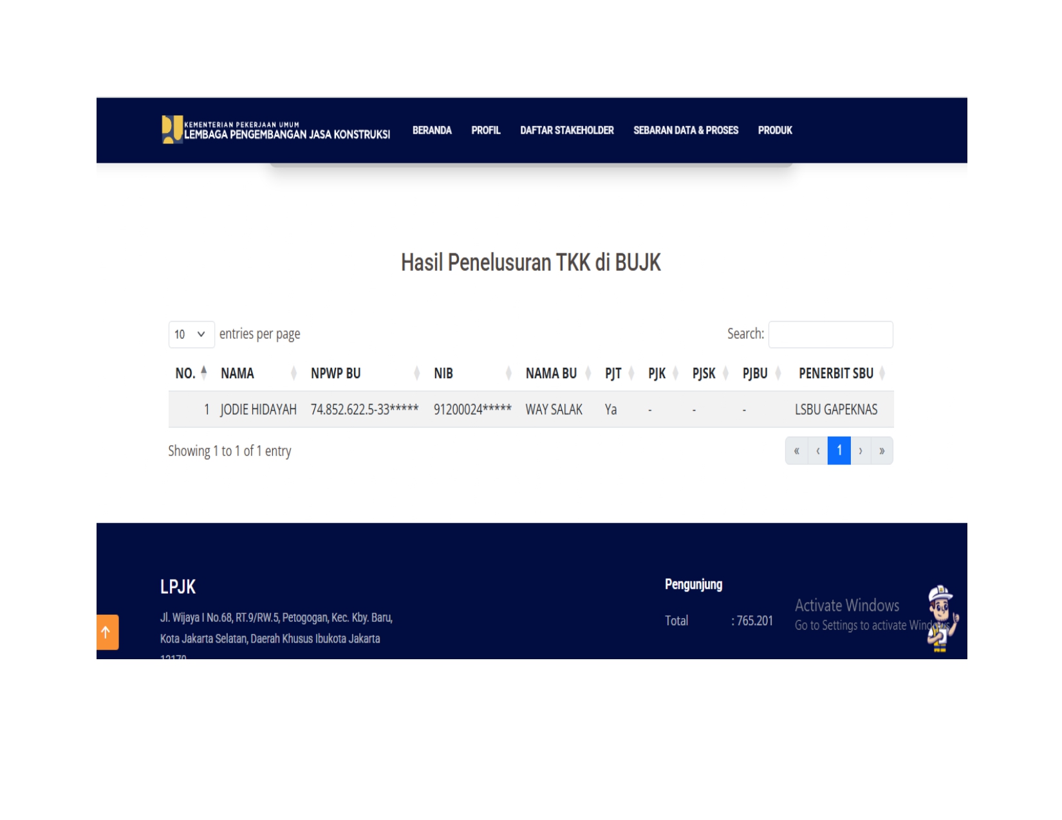Sort table by PENERBIT SBU column
The width and height of the screenshot is (1062, 820).
tap(882, 373)
